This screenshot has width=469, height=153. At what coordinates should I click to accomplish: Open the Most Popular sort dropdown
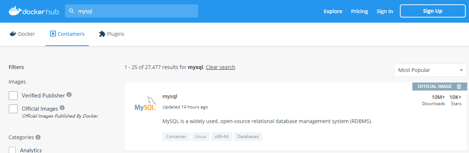[x=431, y=70]
